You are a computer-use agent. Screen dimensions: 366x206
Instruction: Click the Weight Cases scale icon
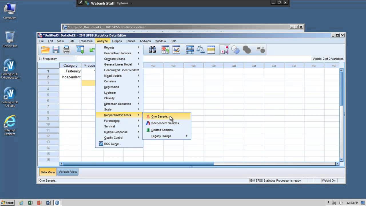point(200,49)
